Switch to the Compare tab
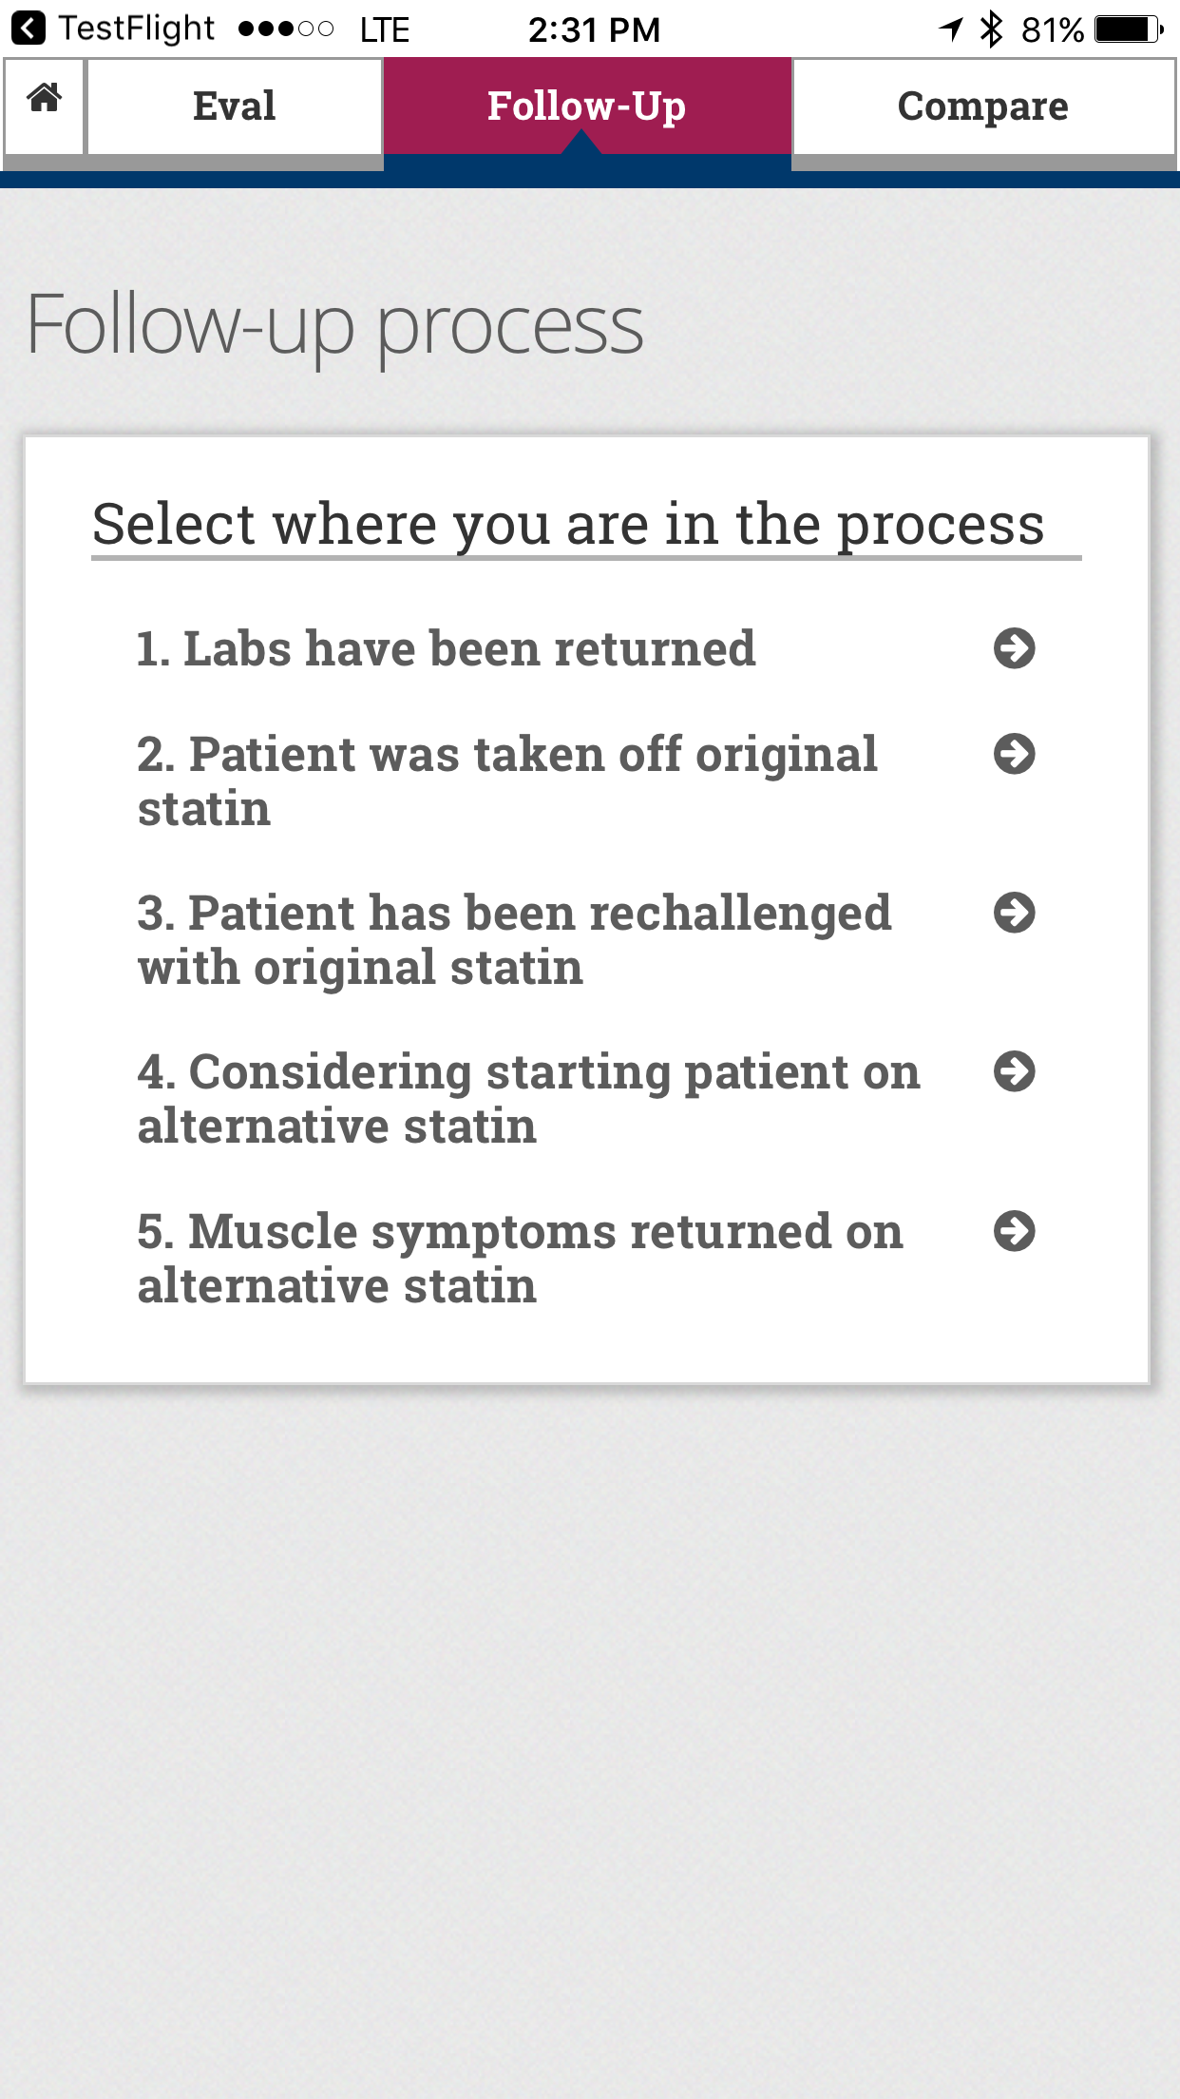1180x2099 pixels. coord(982,106)
